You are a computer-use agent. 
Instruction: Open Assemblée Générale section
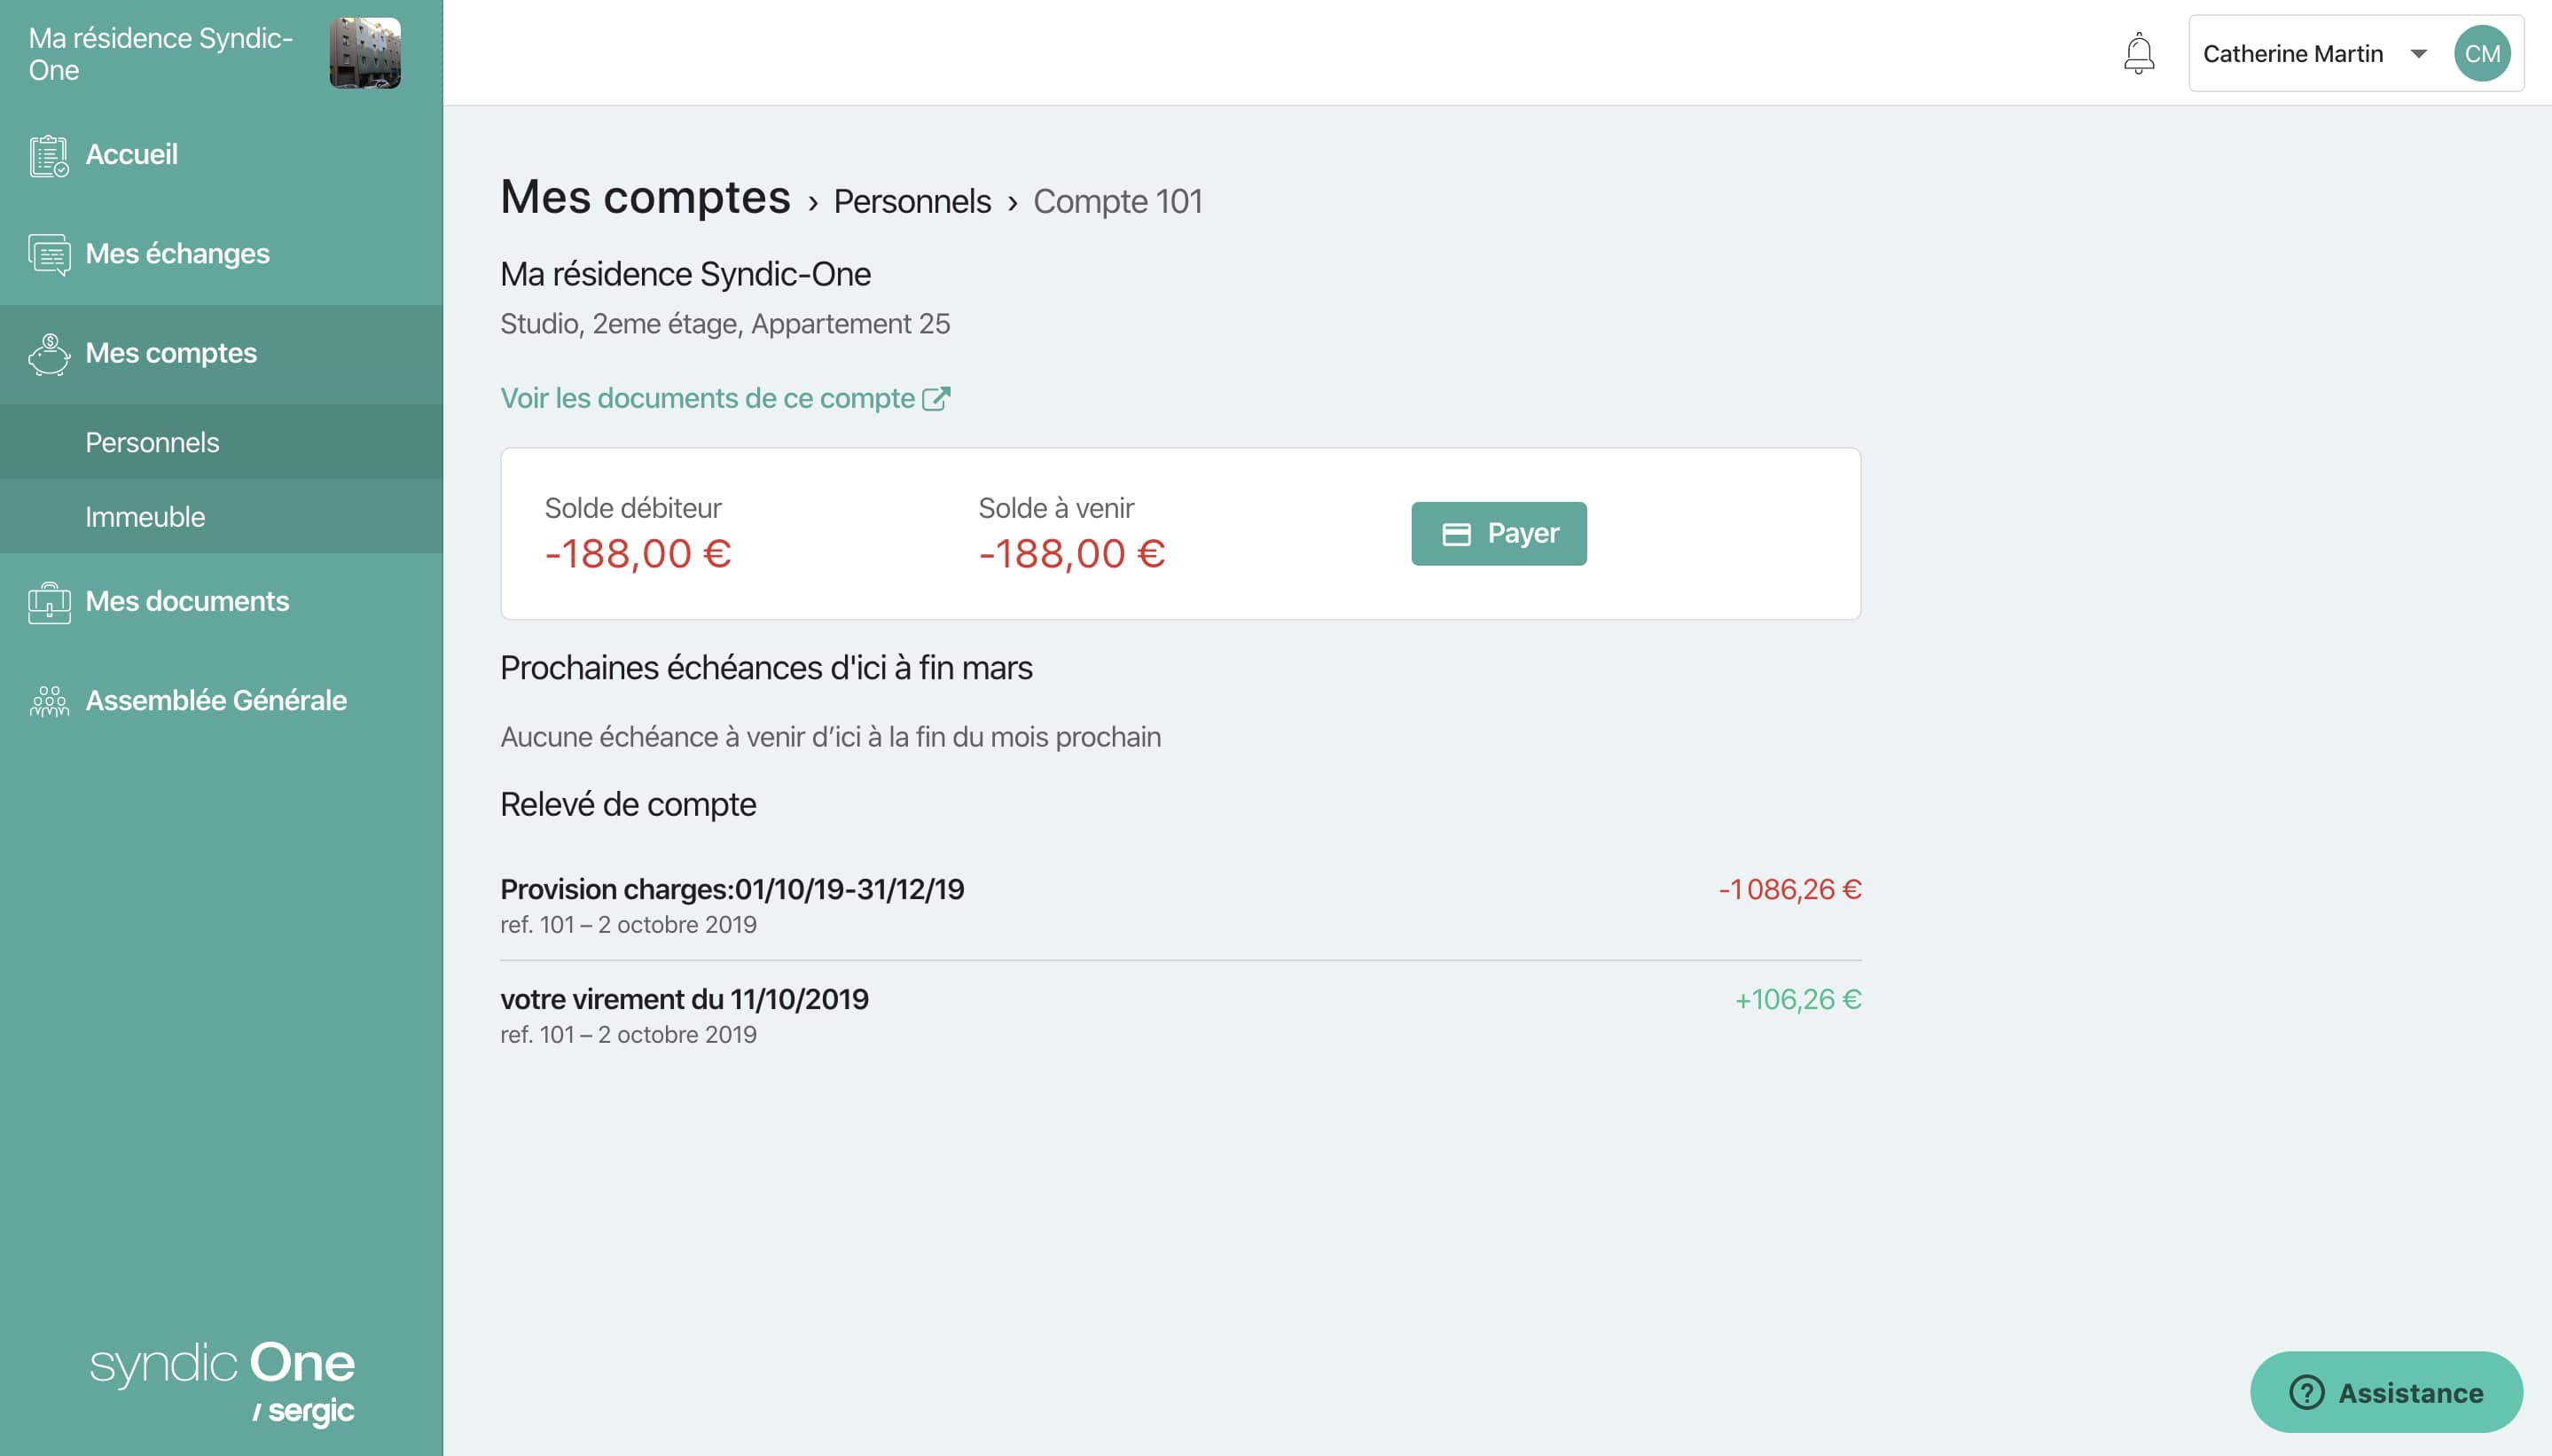pos(221,701)
